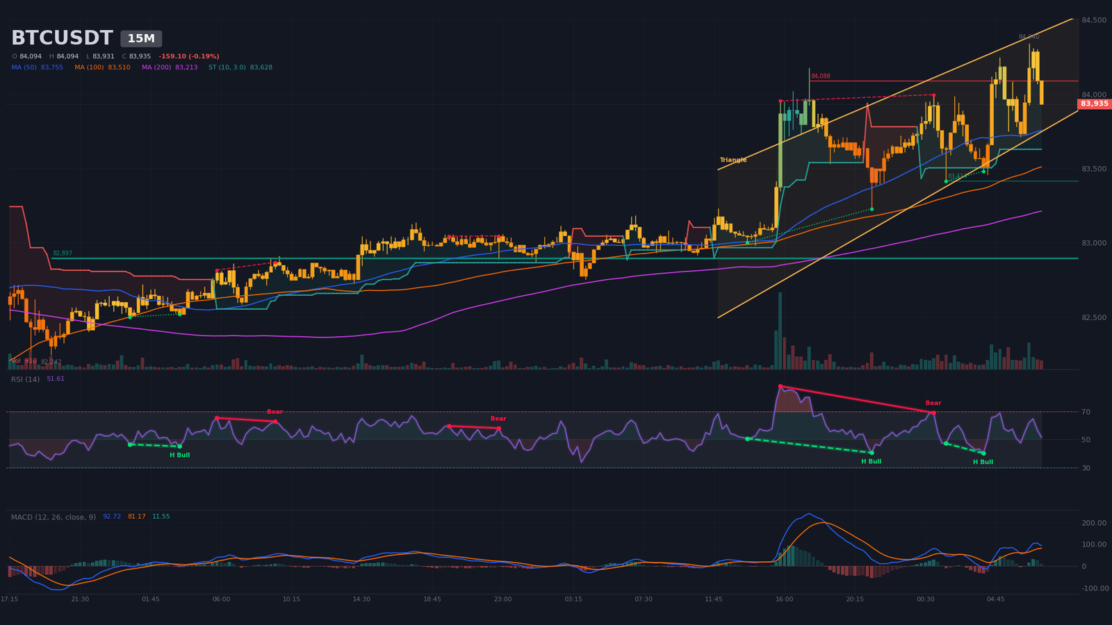Click the MACD signal value 81.17
This screenshot has height=625, width=1112.
tap(137, 517)
